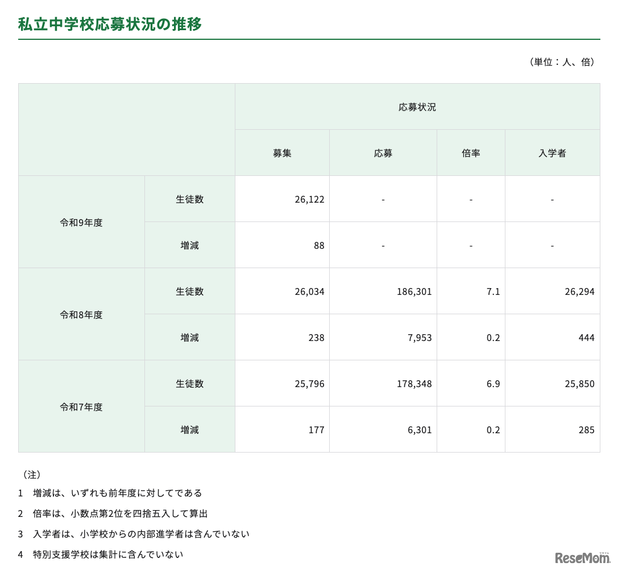Click the 募集 column header
The image size is (618, 571).
tap(282, 153)
